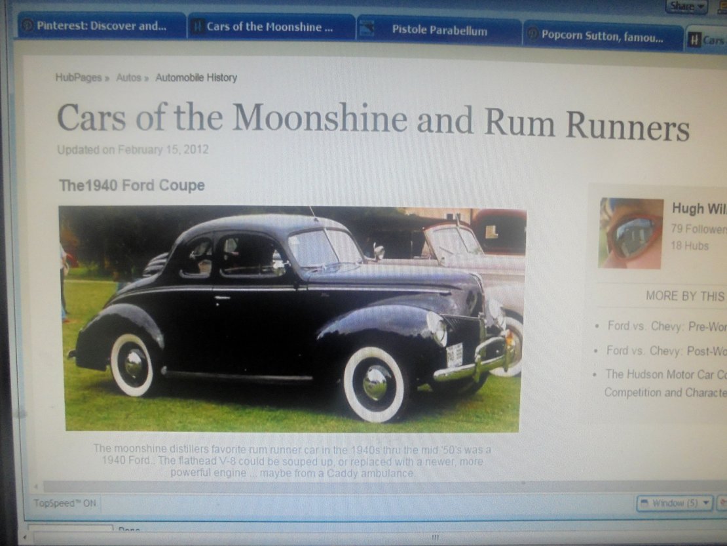
Task: Open Hugh Wil author profile link
Action: [699, 208]
